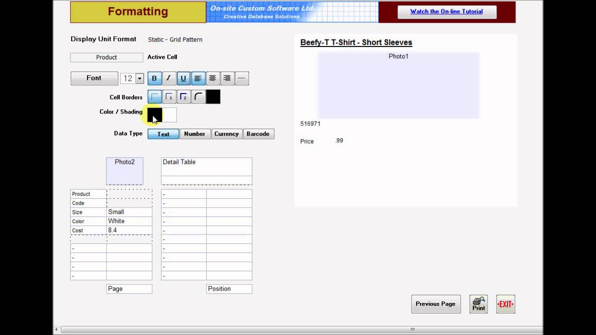Open the Font dialog button
596x335 pixels.
(x=94, y=78)
